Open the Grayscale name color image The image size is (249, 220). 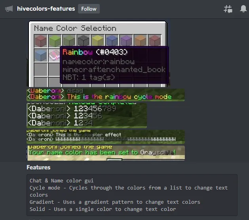(x=105, y=152)
